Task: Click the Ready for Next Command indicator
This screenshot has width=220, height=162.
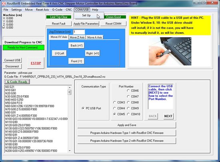Action: (x=24, y=48)
